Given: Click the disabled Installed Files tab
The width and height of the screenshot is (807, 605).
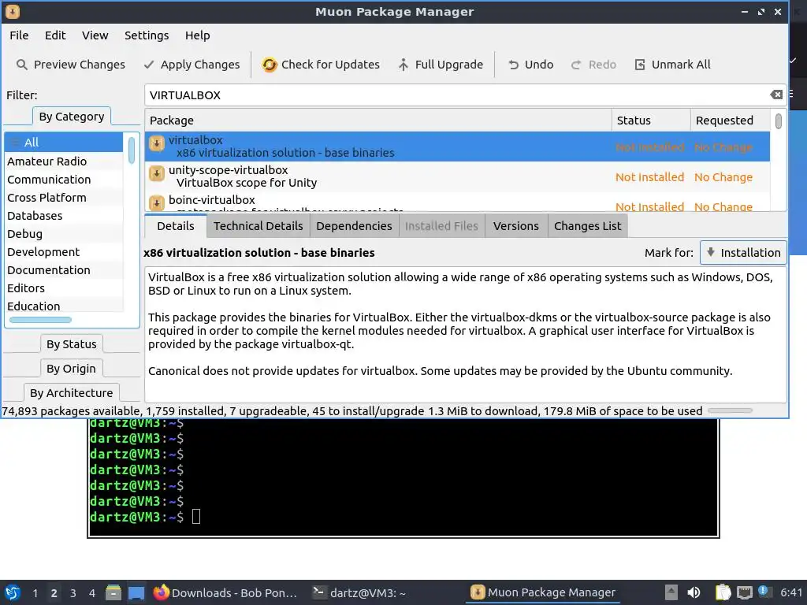Looking at the screenshot, I should point(441,226).
